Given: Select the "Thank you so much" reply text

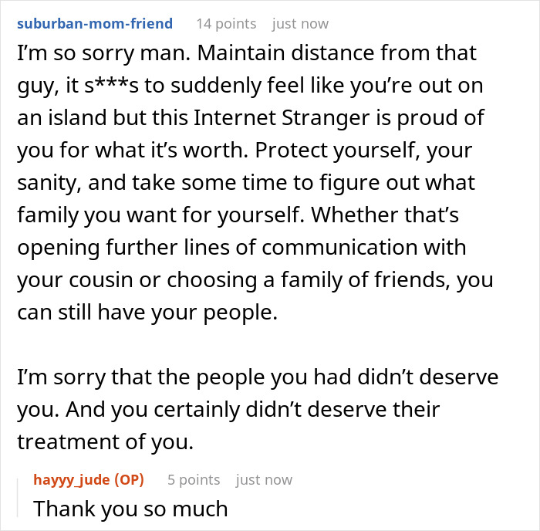Looking at the screenshot, I should (x=130, y=509).
